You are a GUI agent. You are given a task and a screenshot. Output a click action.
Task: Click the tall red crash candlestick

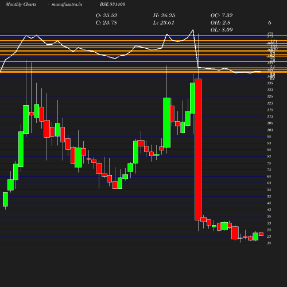tap(198, 149)
